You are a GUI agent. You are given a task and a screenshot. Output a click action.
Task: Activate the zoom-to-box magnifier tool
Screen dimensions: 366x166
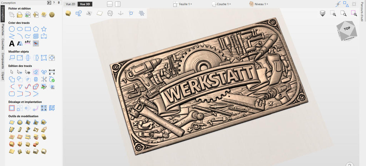pyautogui.click(x=333, y=13)
